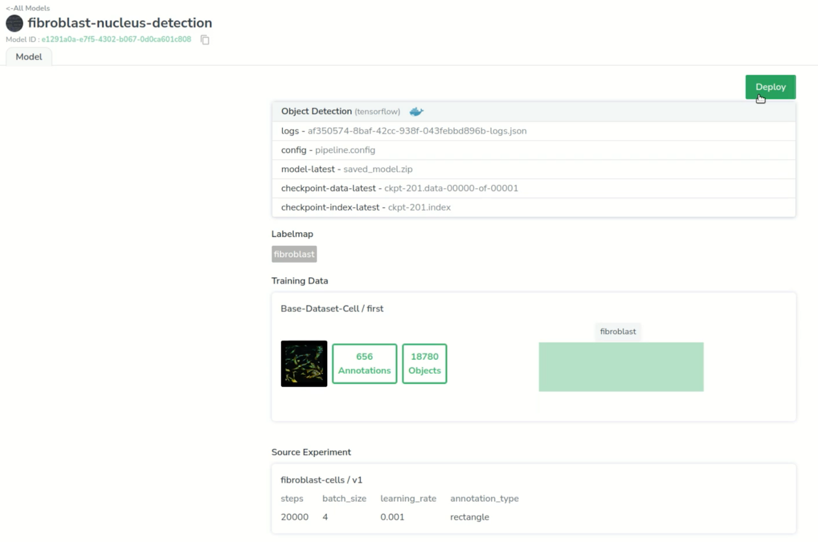Click the fibroblast chart label
The image size is (818, 542).
pos(618,331)
